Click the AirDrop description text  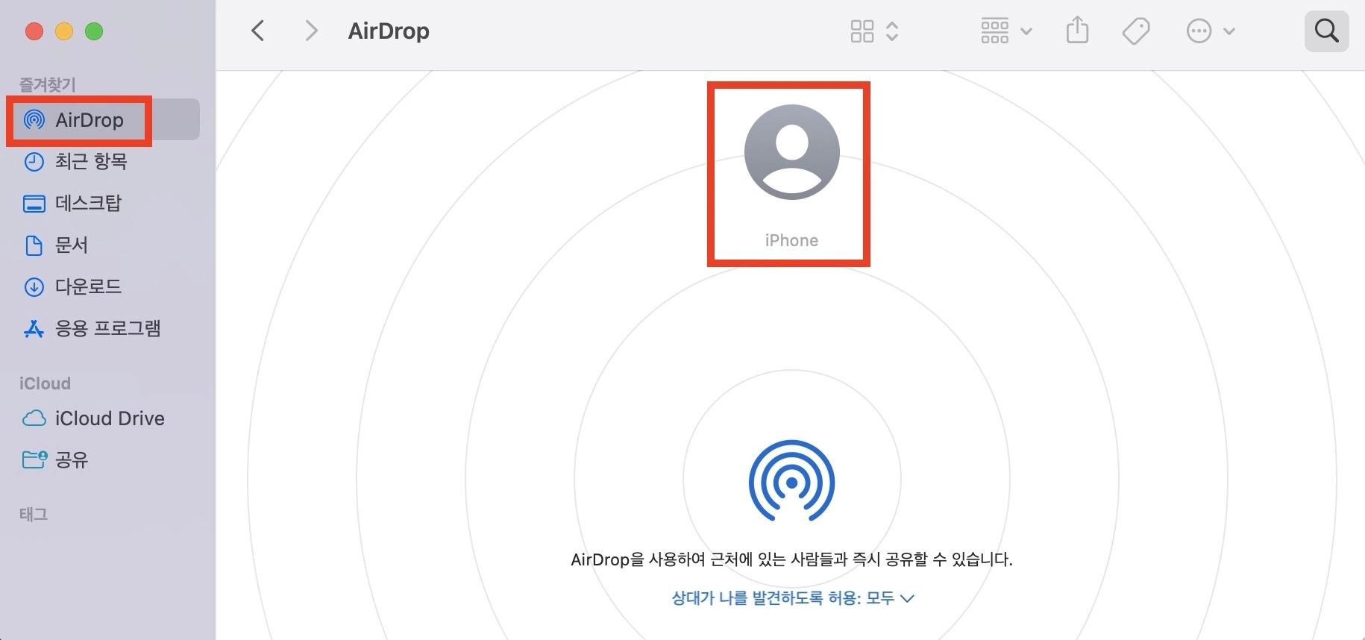(x=791, y=559)
